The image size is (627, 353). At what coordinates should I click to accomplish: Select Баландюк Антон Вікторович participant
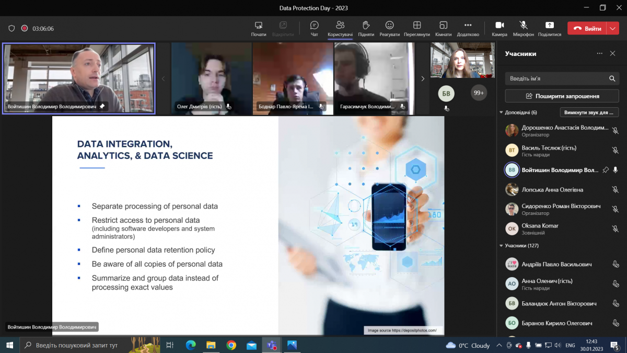coord(562,303)
